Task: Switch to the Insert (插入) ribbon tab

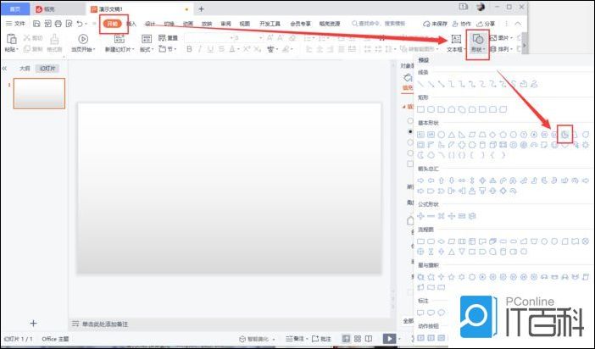Action: [131, 24]
